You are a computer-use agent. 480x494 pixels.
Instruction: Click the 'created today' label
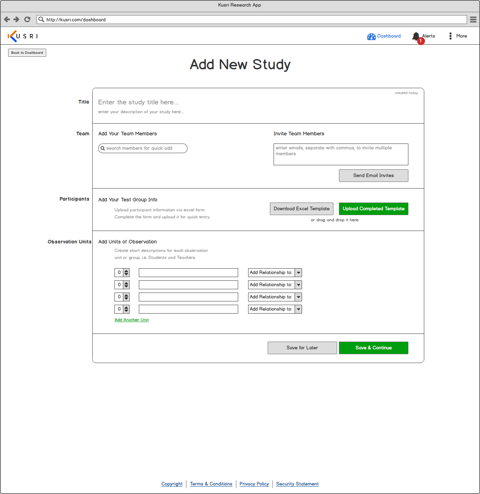406,93
